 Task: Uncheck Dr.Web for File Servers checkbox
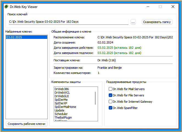pyautogui.click(x=110, y=95)
